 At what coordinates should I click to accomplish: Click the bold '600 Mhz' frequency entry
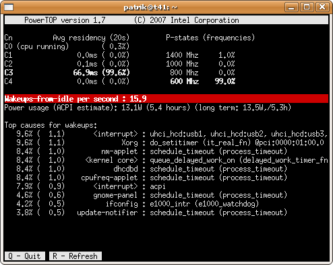pos(184,81)
